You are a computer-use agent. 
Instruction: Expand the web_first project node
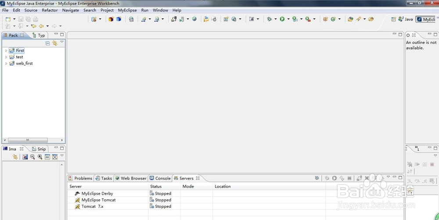pos(6,64)
